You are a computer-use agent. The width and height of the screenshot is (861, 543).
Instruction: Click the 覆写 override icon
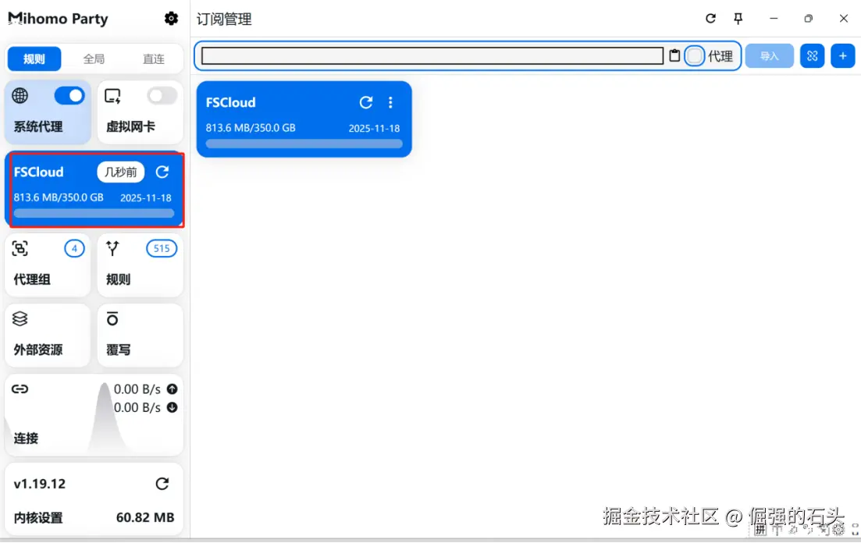click(x=112, y=318)
